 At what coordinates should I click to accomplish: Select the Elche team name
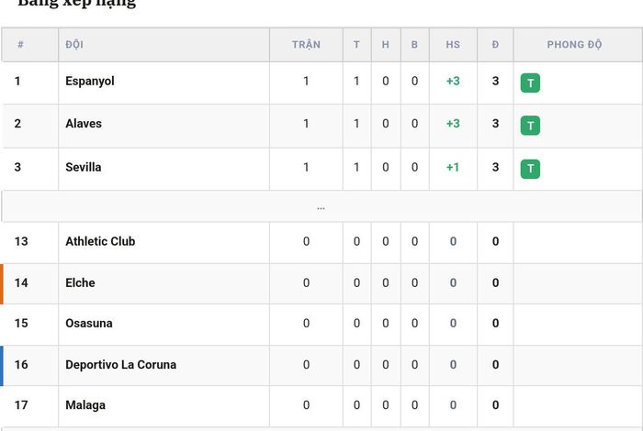80,282
